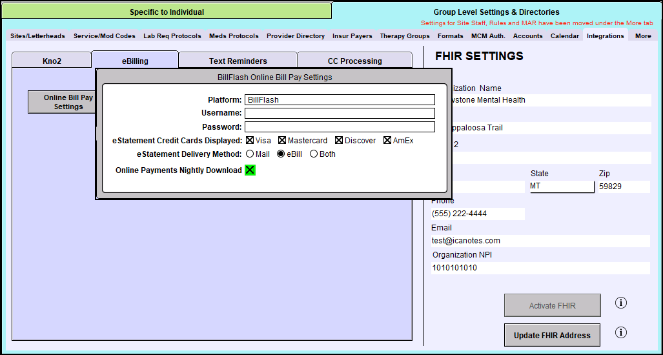Click the Username input field
This screenshot has width=663, height=355.
pos(340,114)
